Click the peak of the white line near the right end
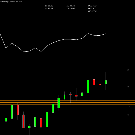Screen dimensions: 135x135 (88, 33)
